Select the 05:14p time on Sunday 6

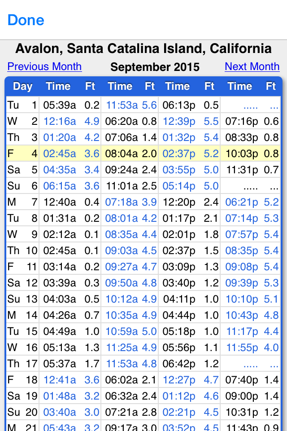(179, 186)
